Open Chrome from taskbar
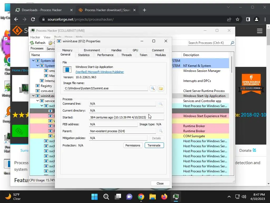The height and width of the screenshot is (203, 270). (x=141, y=197)
